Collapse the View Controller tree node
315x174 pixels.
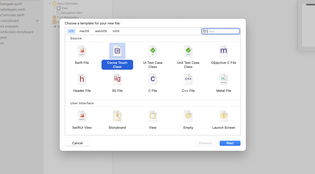pos(50,4)
